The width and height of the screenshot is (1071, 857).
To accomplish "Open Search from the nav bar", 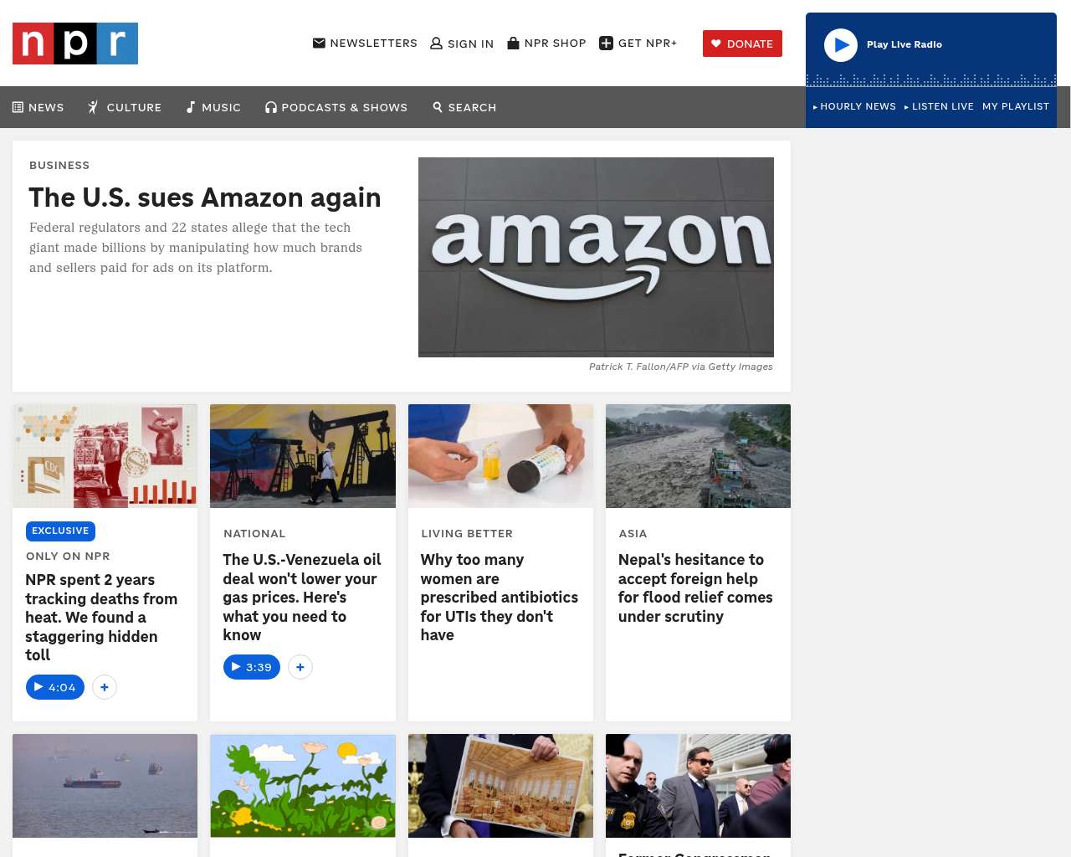I will [x=464, y=107].
